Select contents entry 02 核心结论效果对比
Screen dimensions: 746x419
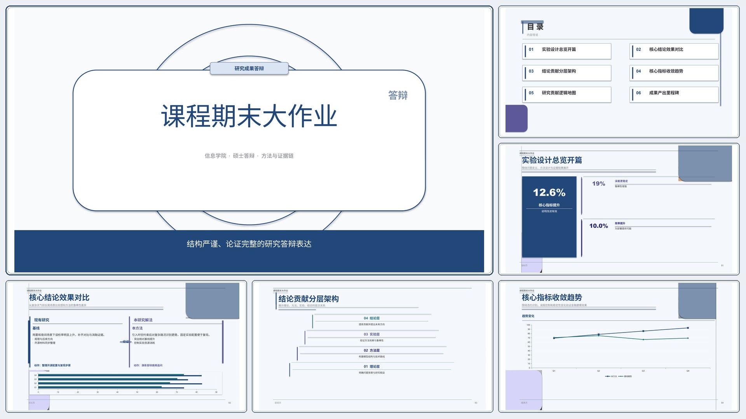click(x=674, y=51)
